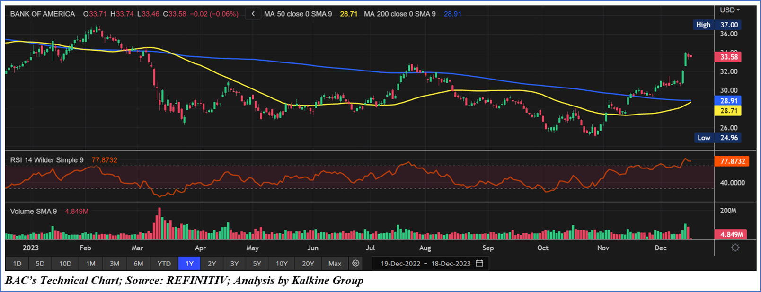761x292 pixels.
Task: Select the 10Y time range
Action: 282,264
